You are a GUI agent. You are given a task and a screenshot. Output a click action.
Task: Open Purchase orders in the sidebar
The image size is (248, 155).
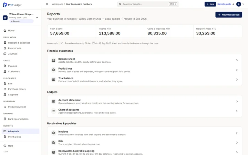coord(20,89)
